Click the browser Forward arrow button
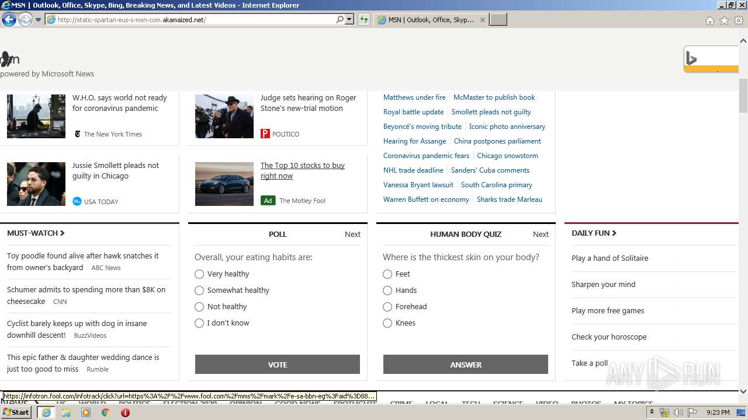Viewport: 748px width, 420px height. tap(25, 20)
